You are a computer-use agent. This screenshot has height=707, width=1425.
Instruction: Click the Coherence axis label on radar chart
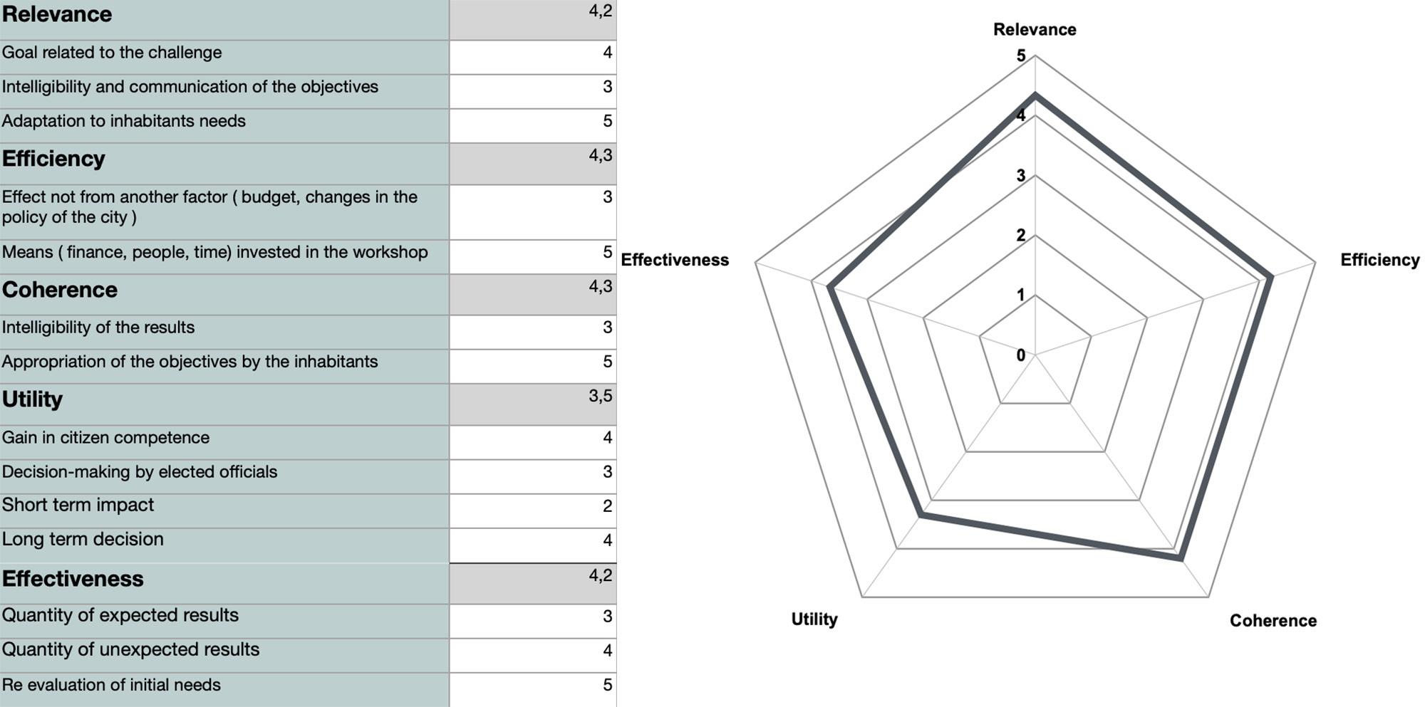1273,621
